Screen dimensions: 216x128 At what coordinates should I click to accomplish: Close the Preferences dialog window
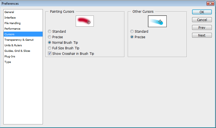(210, 4)
